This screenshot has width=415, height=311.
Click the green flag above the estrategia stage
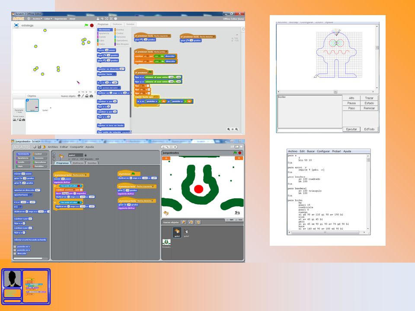pos(86,25)
